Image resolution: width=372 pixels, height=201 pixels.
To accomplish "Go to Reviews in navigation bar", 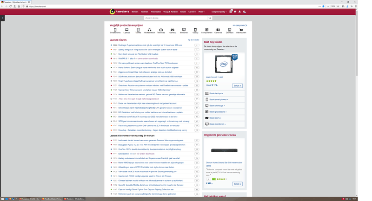I will pos(145,12).
